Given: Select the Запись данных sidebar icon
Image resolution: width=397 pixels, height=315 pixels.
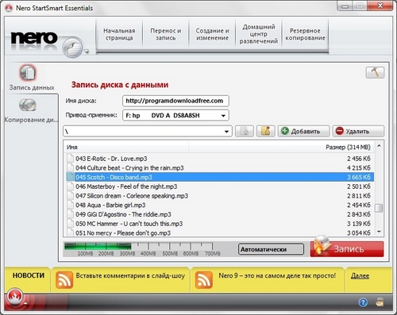Looking at the screenshot, I should 28,73.
